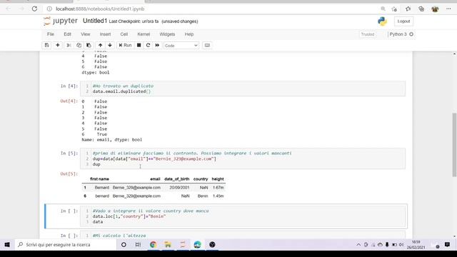Click the Jupyter logo
The width and height of the screenshot is (457, 257).
coord(61,21)
